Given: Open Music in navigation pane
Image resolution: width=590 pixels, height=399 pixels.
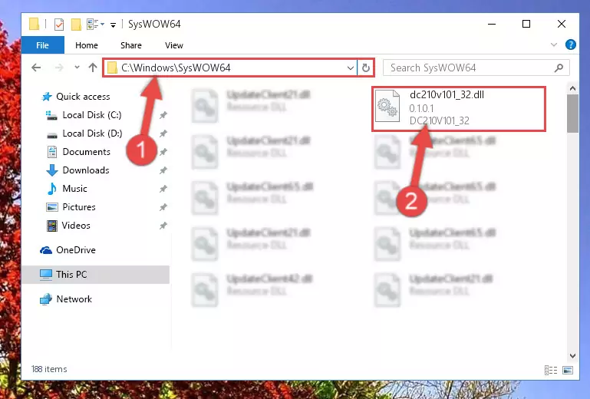Looking at the screenshot, I should tap(74, 189).
